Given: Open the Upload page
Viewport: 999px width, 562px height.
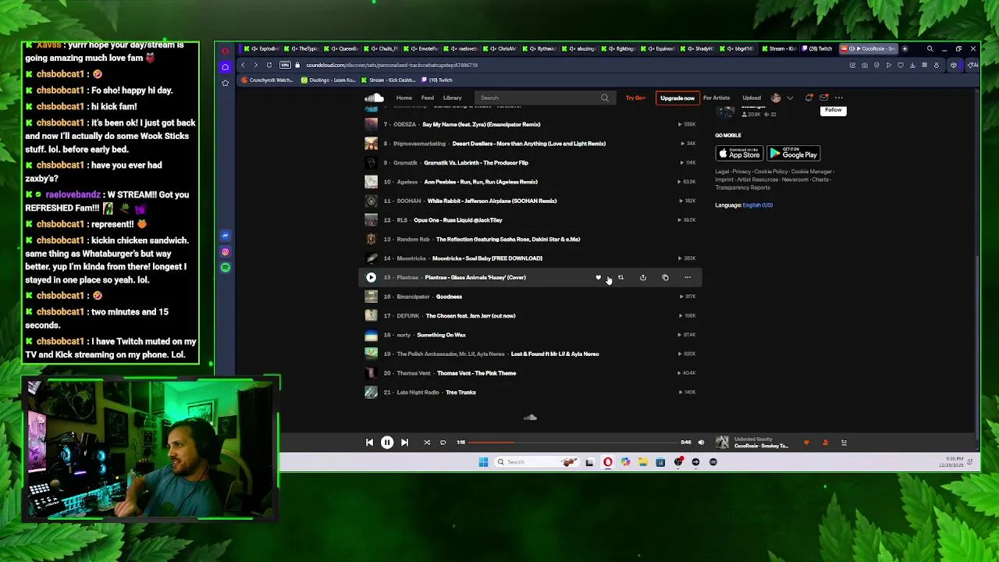Looking at the screenshot, I should 752,98.
